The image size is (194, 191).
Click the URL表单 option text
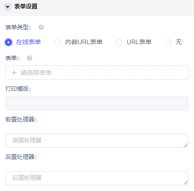tap(139, 42)
